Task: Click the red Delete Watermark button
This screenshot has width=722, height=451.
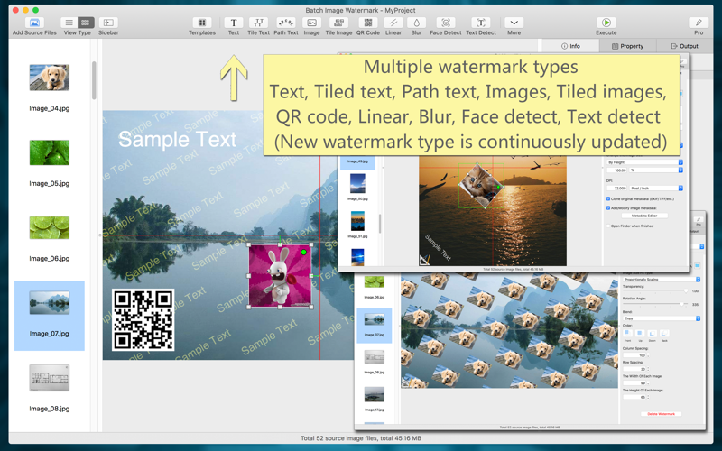Action: [x=661, y=414]
